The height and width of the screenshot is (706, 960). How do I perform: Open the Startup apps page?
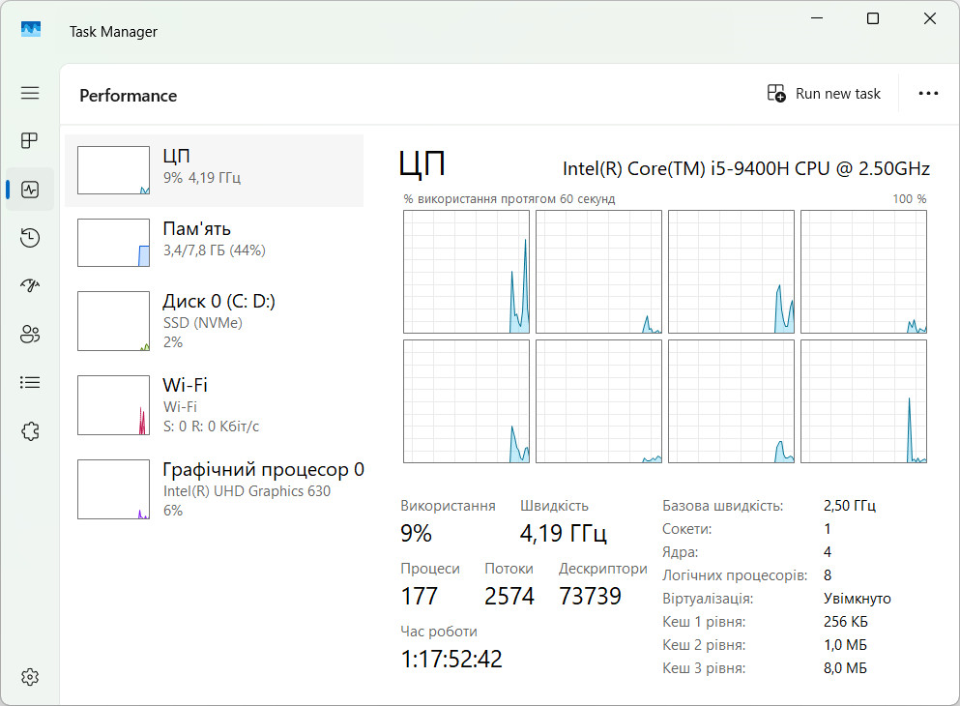[x=30, y=286]
